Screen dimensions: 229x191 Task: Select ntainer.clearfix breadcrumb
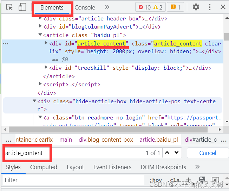pos(34,140)
